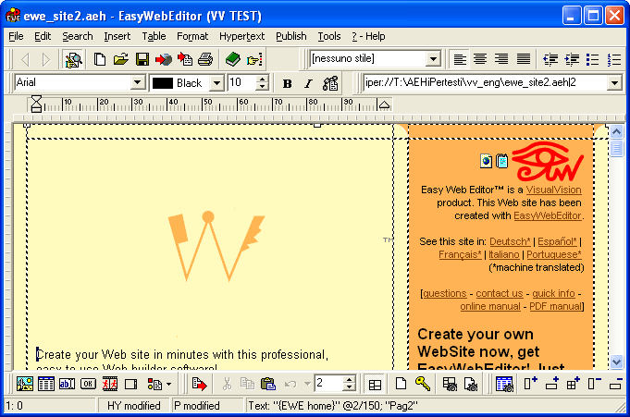The image size is (630, 417).
Task: Open the Publish menu
Action: point(290,37)
